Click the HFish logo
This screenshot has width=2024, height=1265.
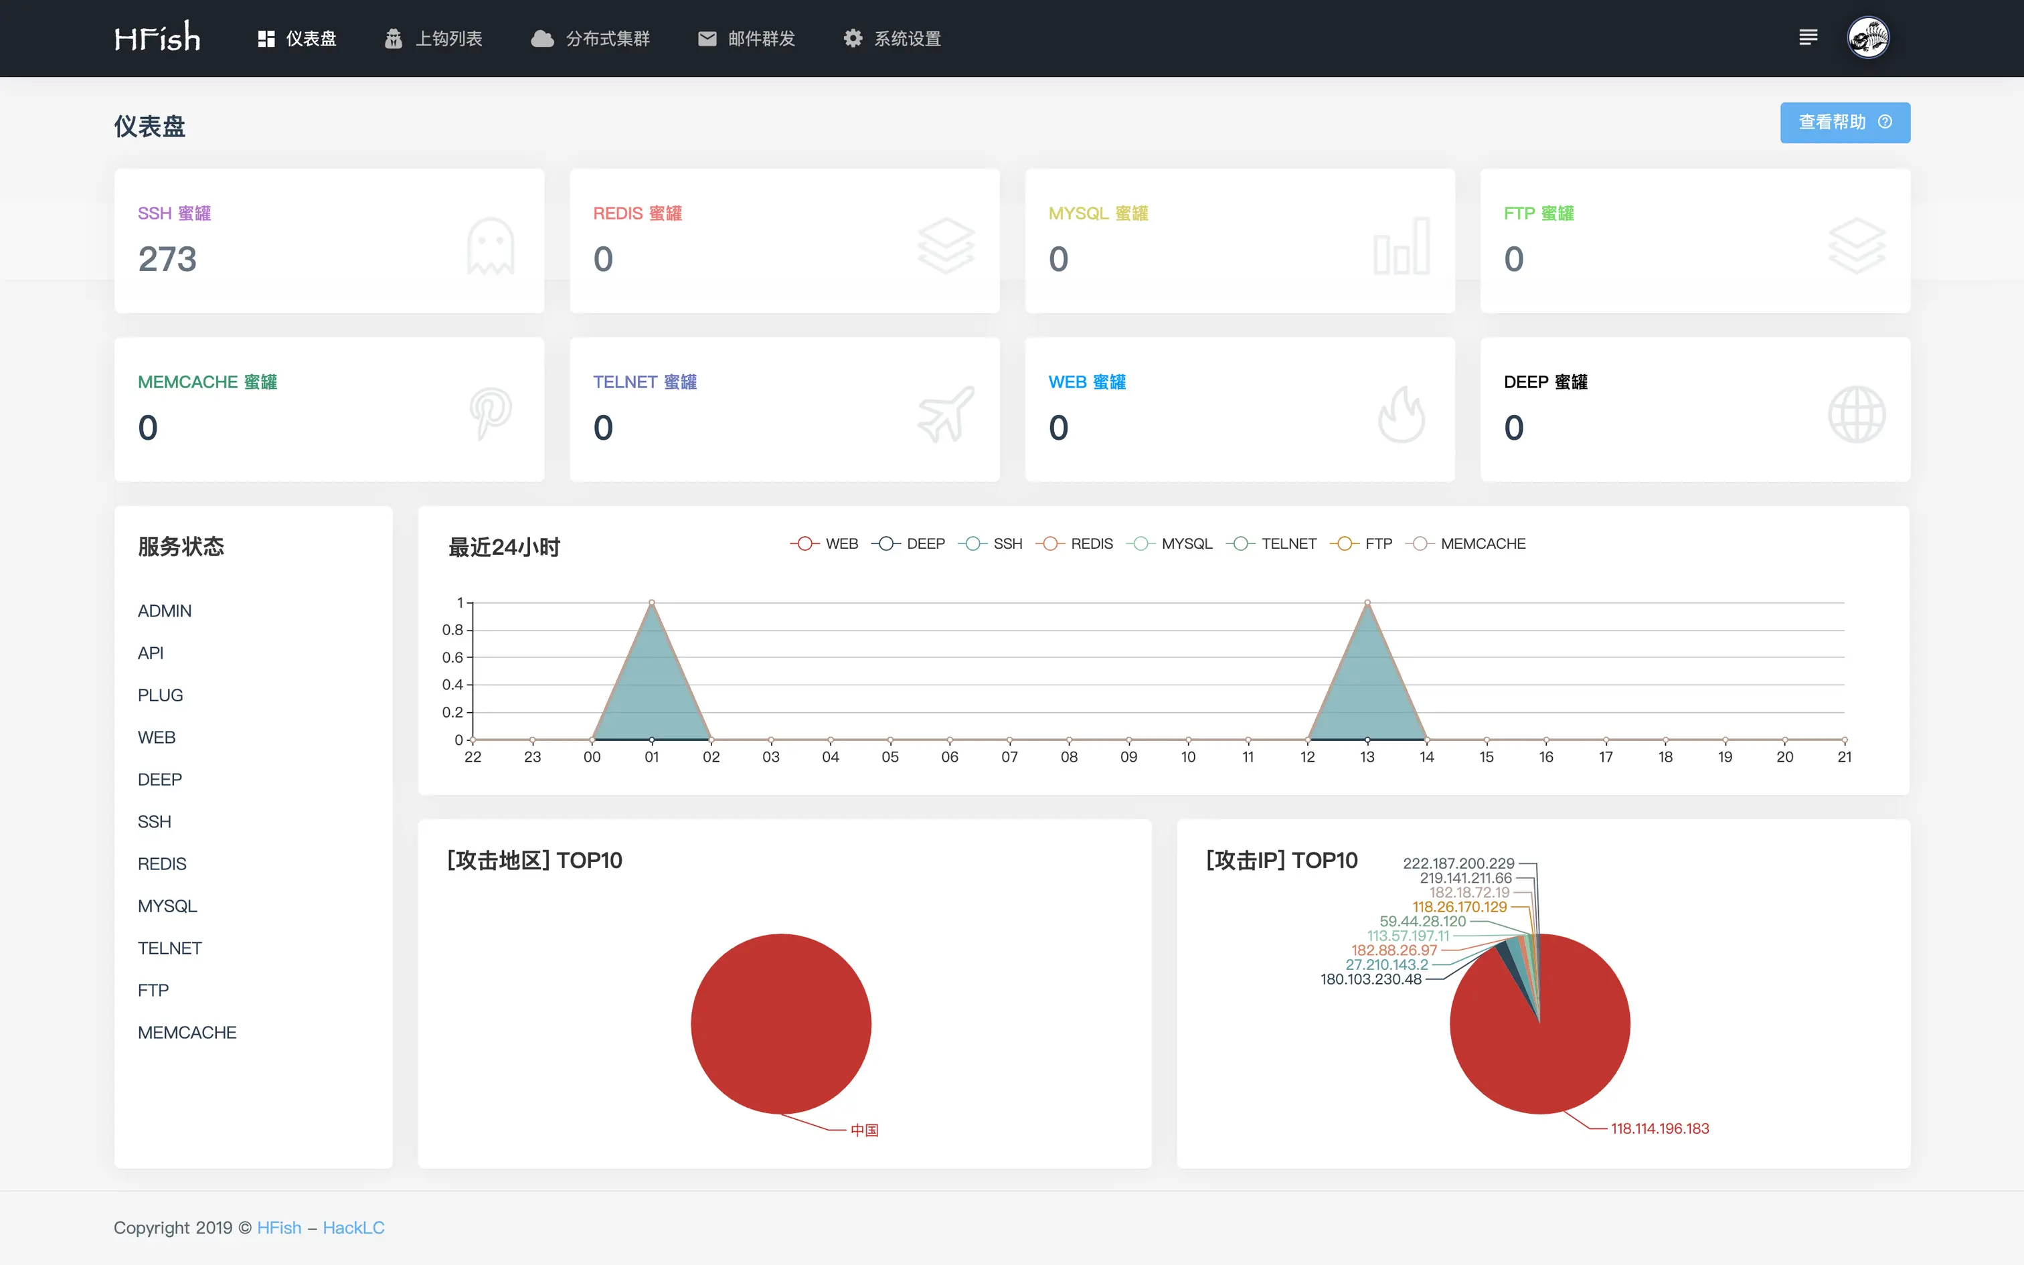(x=157, y=37)
